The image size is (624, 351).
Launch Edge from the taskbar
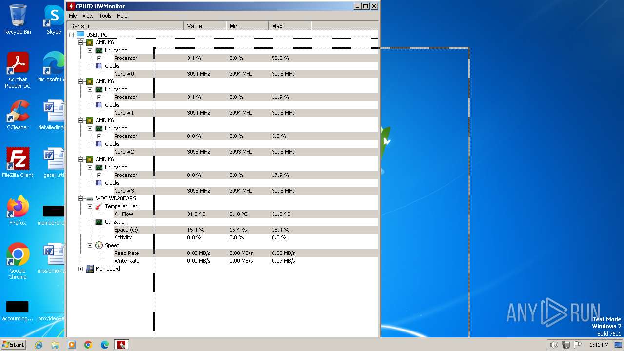[x=105, y=345]
